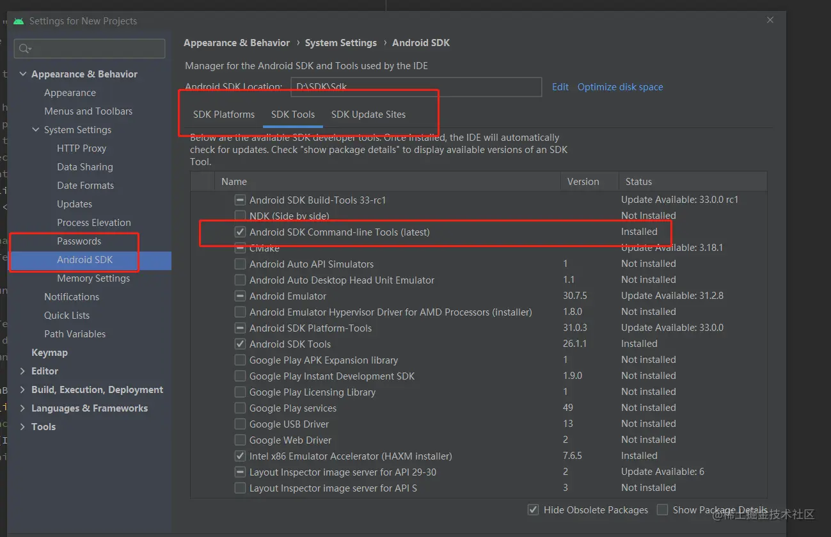Toggle Android SDK Platform-Tools checkbox
Viewport: 831px width, 537px height.
click(x=240, y=328)
